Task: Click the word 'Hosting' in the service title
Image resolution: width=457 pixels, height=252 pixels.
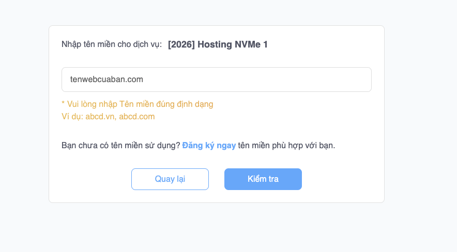Action: click(214, 44)
